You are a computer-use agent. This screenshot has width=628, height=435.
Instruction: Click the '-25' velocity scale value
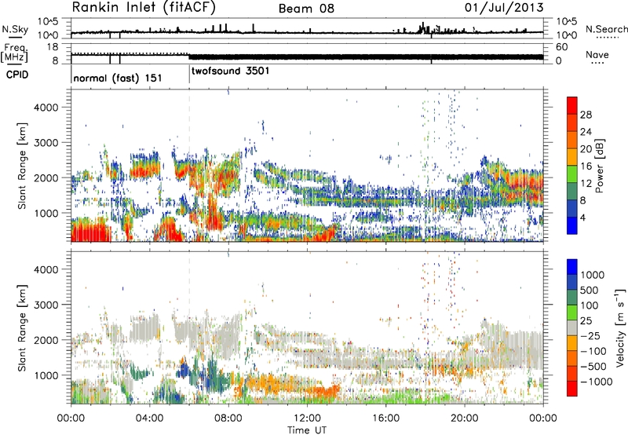[x=590, y=336]
